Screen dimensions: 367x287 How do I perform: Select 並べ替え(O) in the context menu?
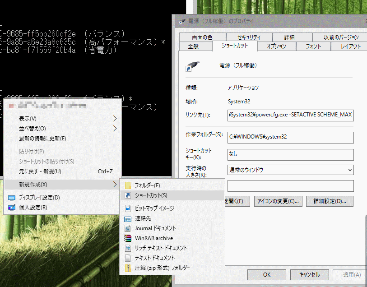pos(63,129)
